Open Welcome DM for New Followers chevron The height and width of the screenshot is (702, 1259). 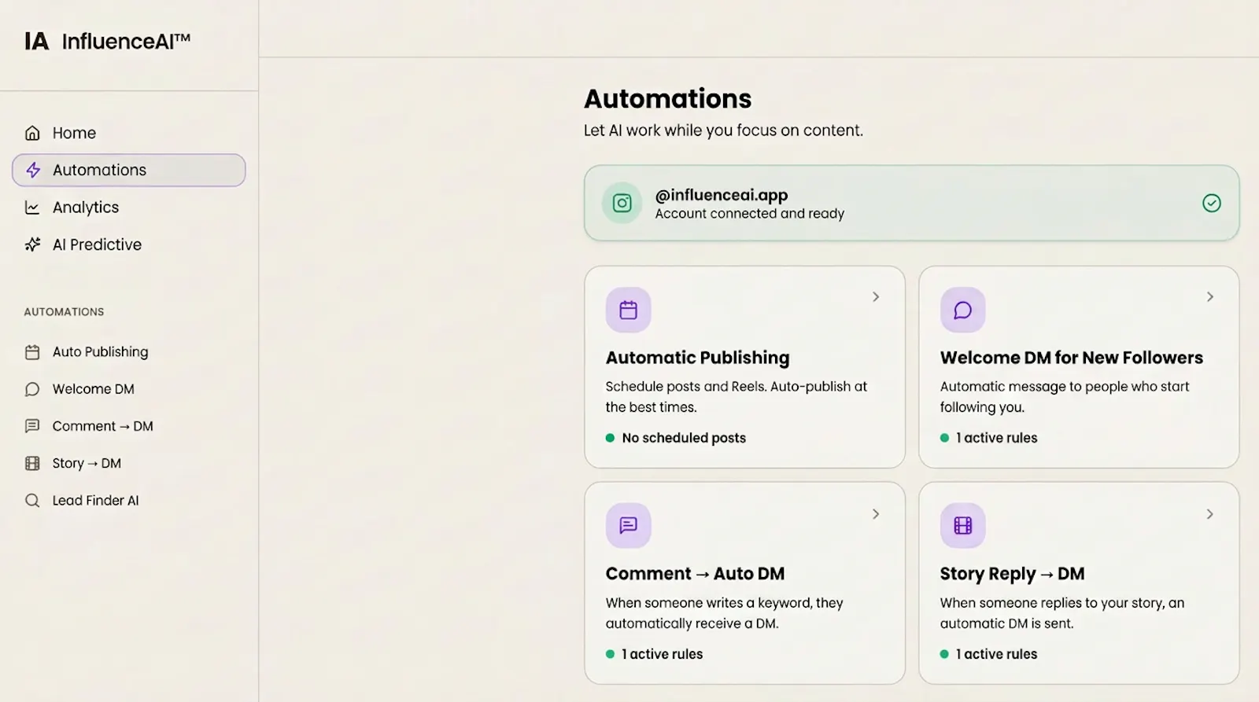(x=1210, y=296)
